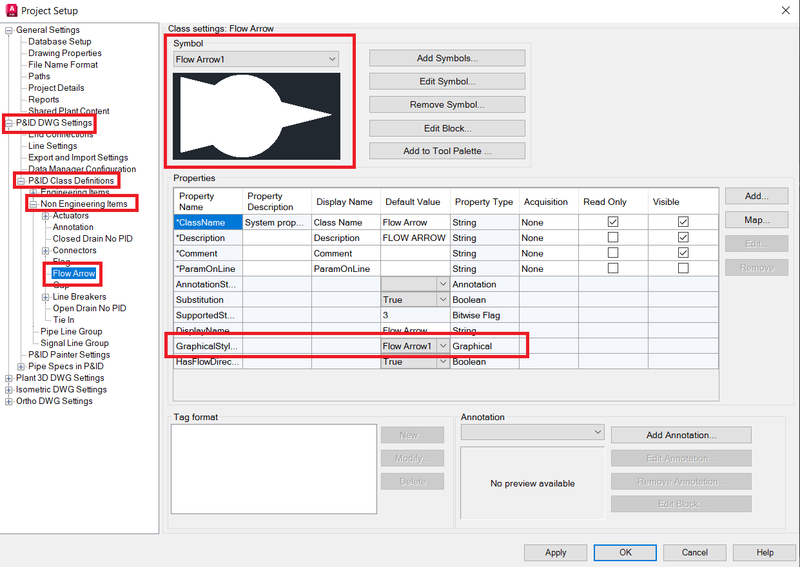The width and height of the screenshot is (800, 567).
Task: Click inside the empty Tag format list
Action: click(273, 469)
